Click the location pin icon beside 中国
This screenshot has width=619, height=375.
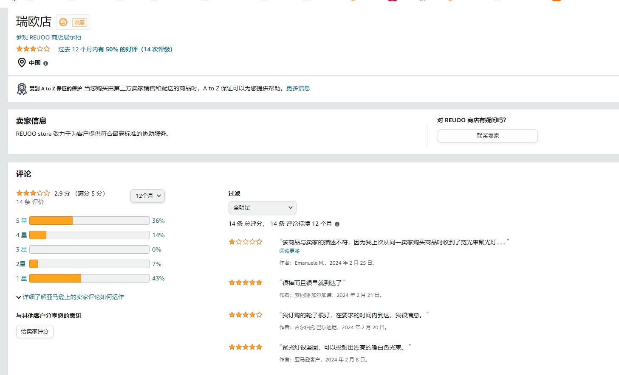click(22, 63)
